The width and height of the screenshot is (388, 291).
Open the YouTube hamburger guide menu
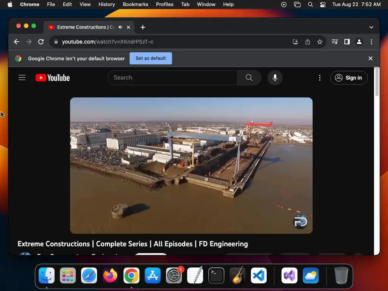22,78
